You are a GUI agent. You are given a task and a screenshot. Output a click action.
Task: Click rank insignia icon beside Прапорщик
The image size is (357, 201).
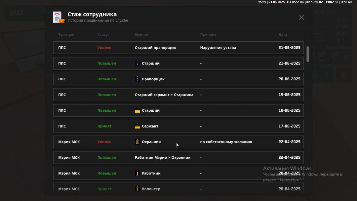138,79
